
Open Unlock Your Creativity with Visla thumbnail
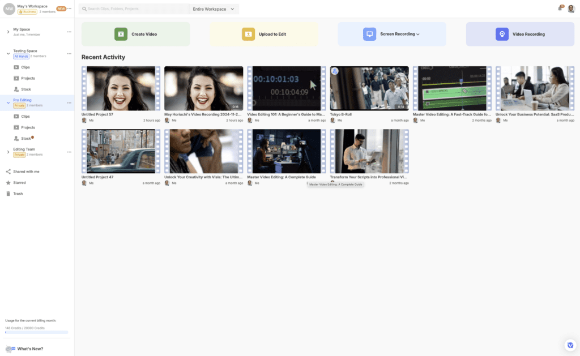[x=204, y=151]
